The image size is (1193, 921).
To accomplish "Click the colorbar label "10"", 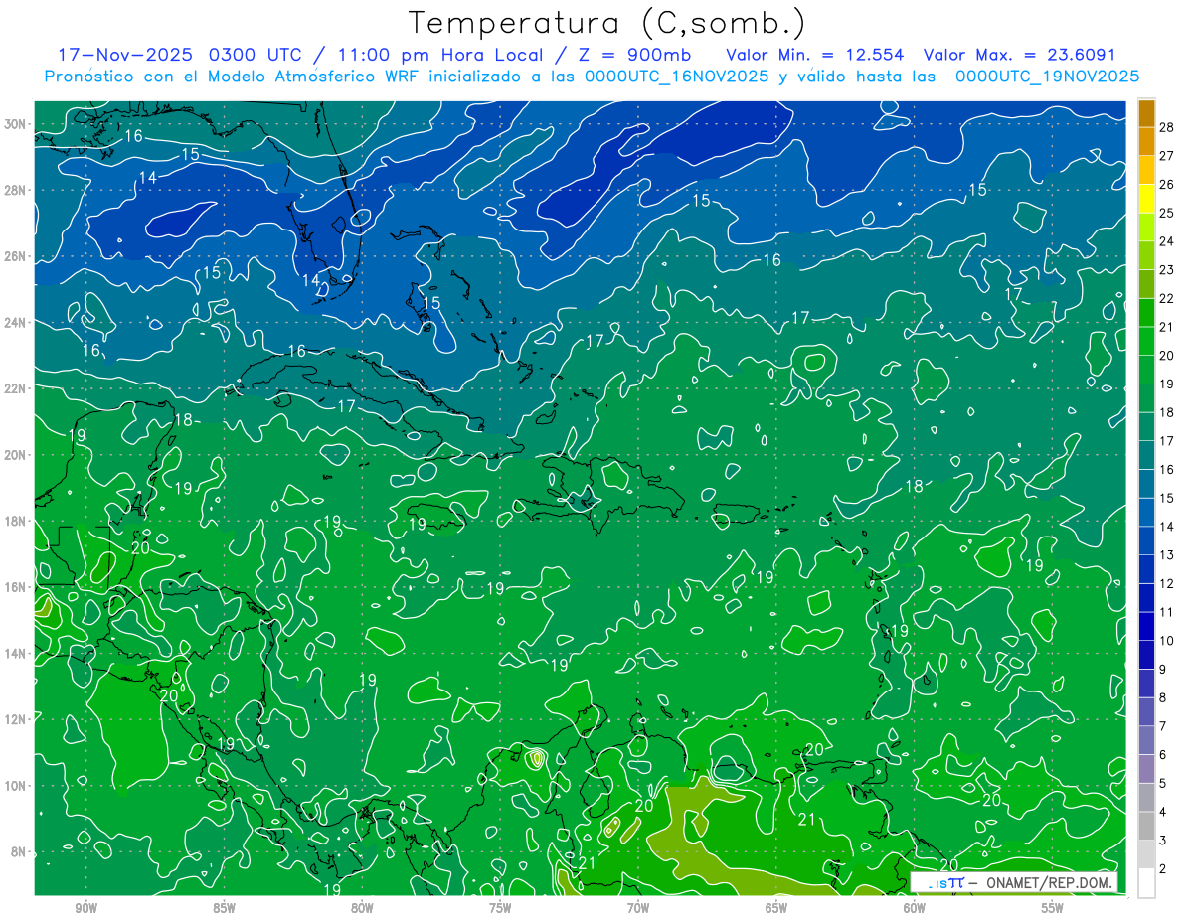I will (x=1167, y=640).
